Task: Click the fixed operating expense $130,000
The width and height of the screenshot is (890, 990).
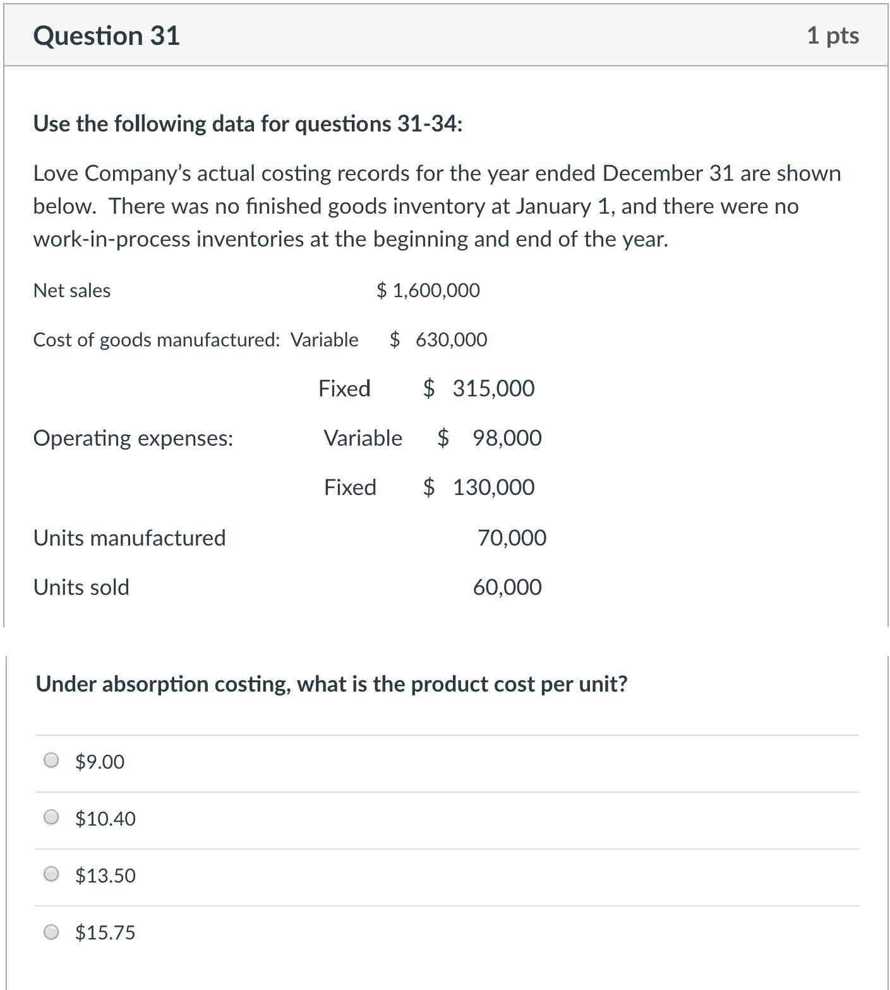Action: click(479, 487)
